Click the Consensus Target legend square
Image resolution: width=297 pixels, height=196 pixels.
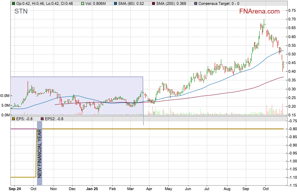(x=196, y=3)
